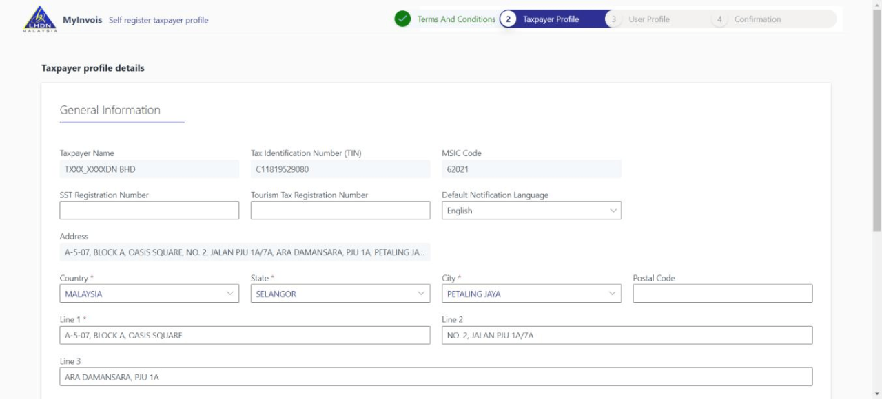Click the Country dropdown chevron
This screenshot has height=399, width=882.
coord(231,293)
